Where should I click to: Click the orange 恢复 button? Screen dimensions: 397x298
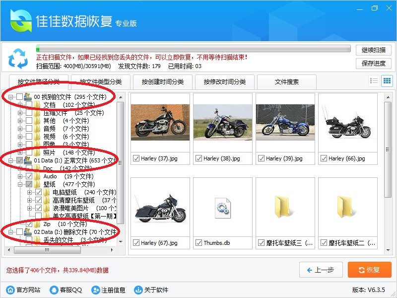pyautogui.click(x=369, y=270)
